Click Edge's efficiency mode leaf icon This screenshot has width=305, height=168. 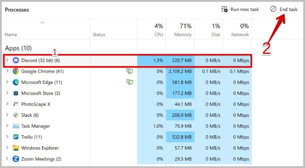coord(130,82)
